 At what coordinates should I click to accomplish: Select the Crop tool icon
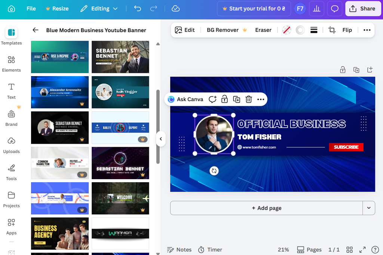[x=332, y=30]
